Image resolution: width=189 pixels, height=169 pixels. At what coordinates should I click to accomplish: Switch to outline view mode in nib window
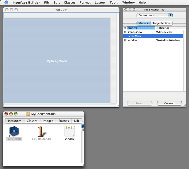83,129
